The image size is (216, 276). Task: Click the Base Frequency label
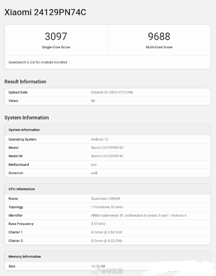[x=21, y=224]
